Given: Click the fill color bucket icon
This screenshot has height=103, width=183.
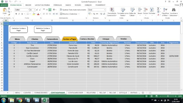Looking at the screenshot, I should click(34, 14).
